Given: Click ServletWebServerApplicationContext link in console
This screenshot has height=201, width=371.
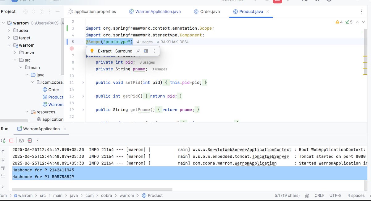Looking at the screenshot, I should [x=249, y=150].
